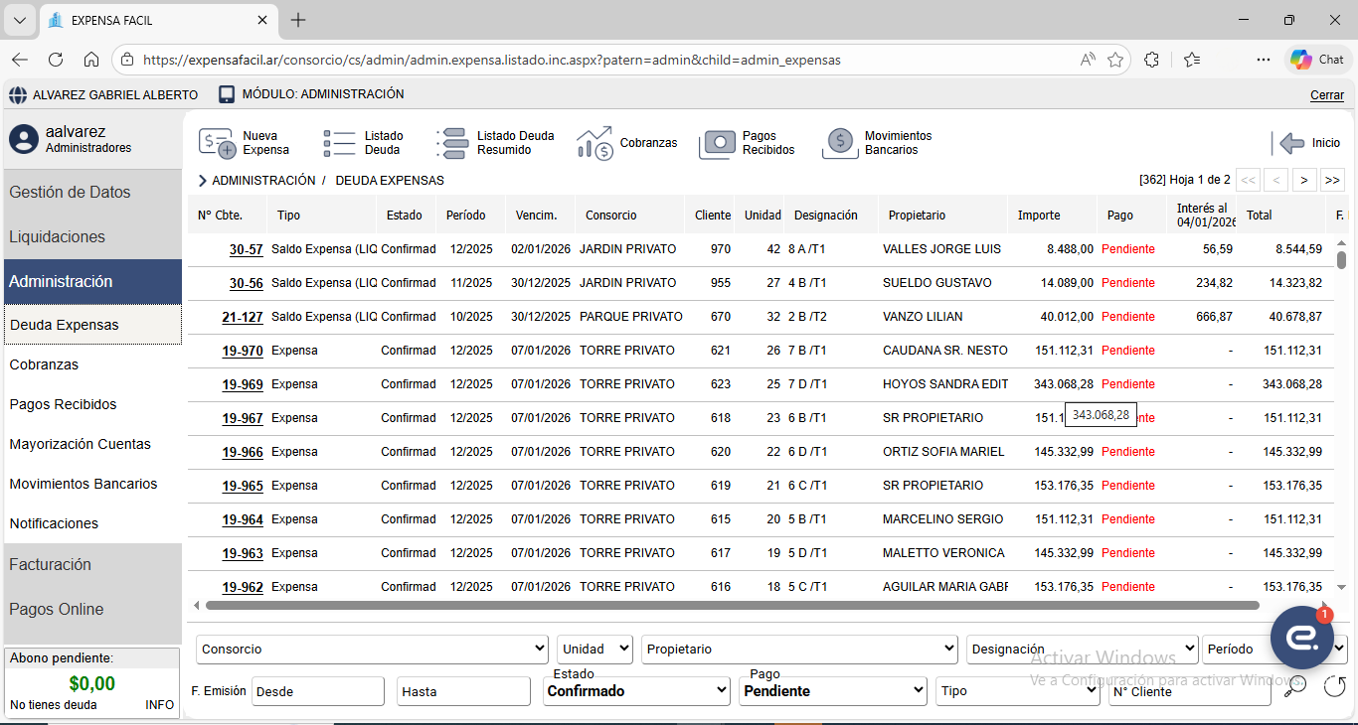
Task: Open the Pago dropdown showing Pendiente
Action: pyautogui.click(x=832, y=691)
